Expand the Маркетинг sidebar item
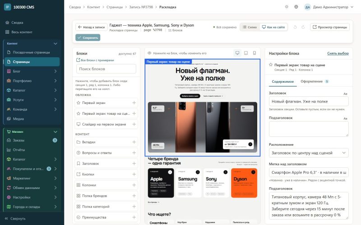 [x=56, y=178]
